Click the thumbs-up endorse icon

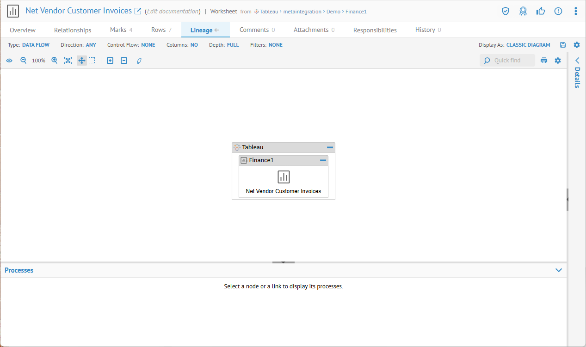click(x=541, y=11)
